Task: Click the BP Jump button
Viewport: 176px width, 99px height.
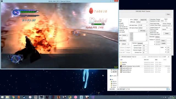Action: click(143, 31)
